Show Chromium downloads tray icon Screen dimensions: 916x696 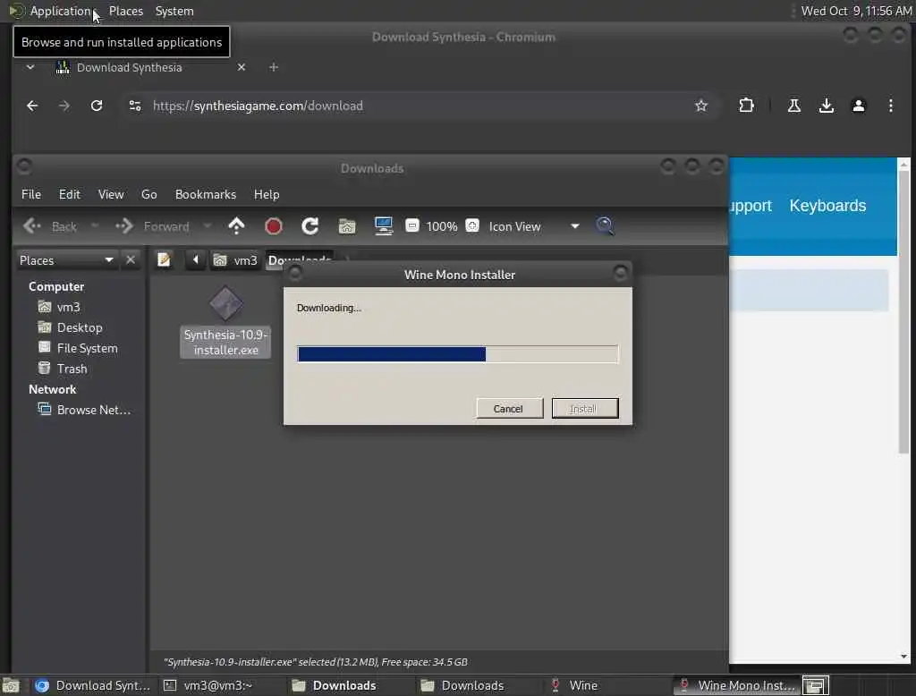pos(826,106)
